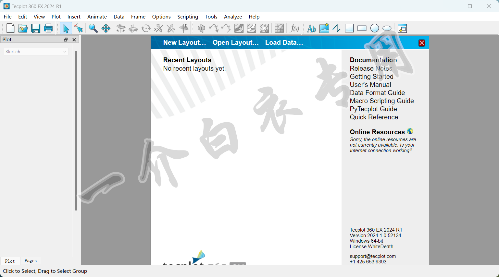Image resolution: width=499 pixels, height=277 pixels.
Task: Select the Insert Text tool
Action: [311, 29]
